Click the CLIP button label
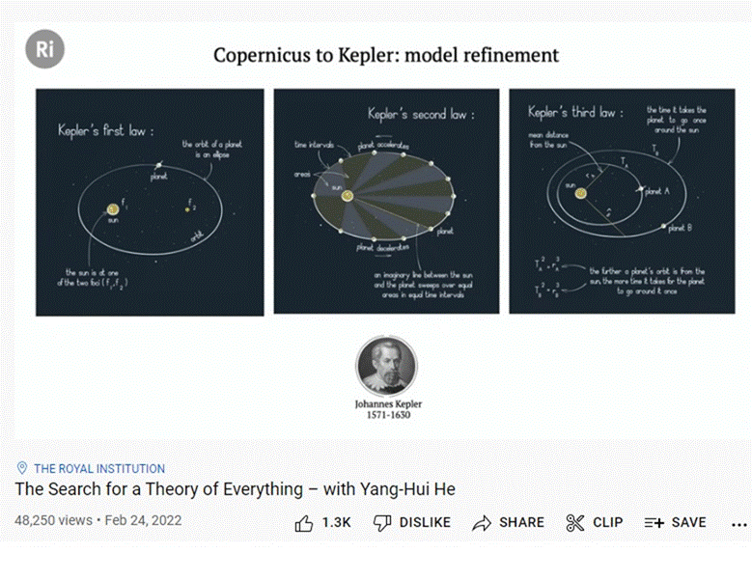This screenshot has width=752, height=581. point(607,522)
